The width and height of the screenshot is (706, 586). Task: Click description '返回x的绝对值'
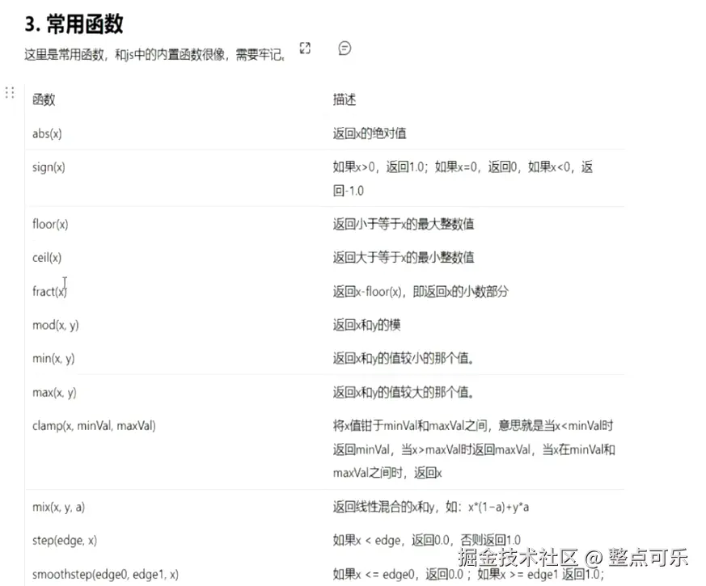(x=370, y=133)
